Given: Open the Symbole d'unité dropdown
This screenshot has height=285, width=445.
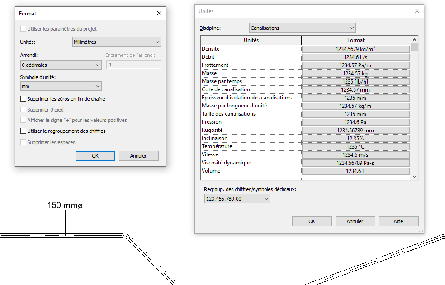Looking at the screenshot, I should (x=61, y=86).
